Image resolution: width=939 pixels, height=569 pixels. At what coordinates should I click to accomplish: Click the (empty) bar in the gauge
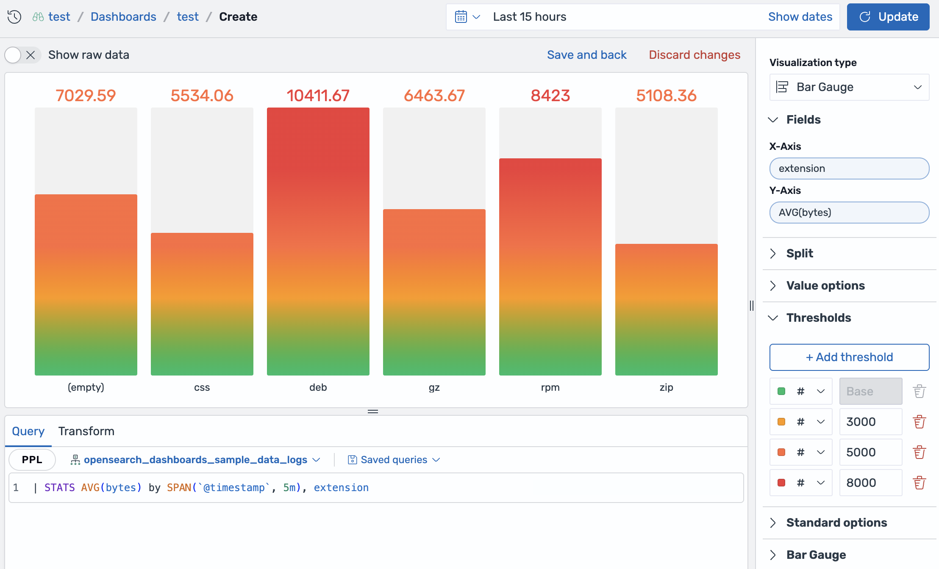[x=86, y=285]
